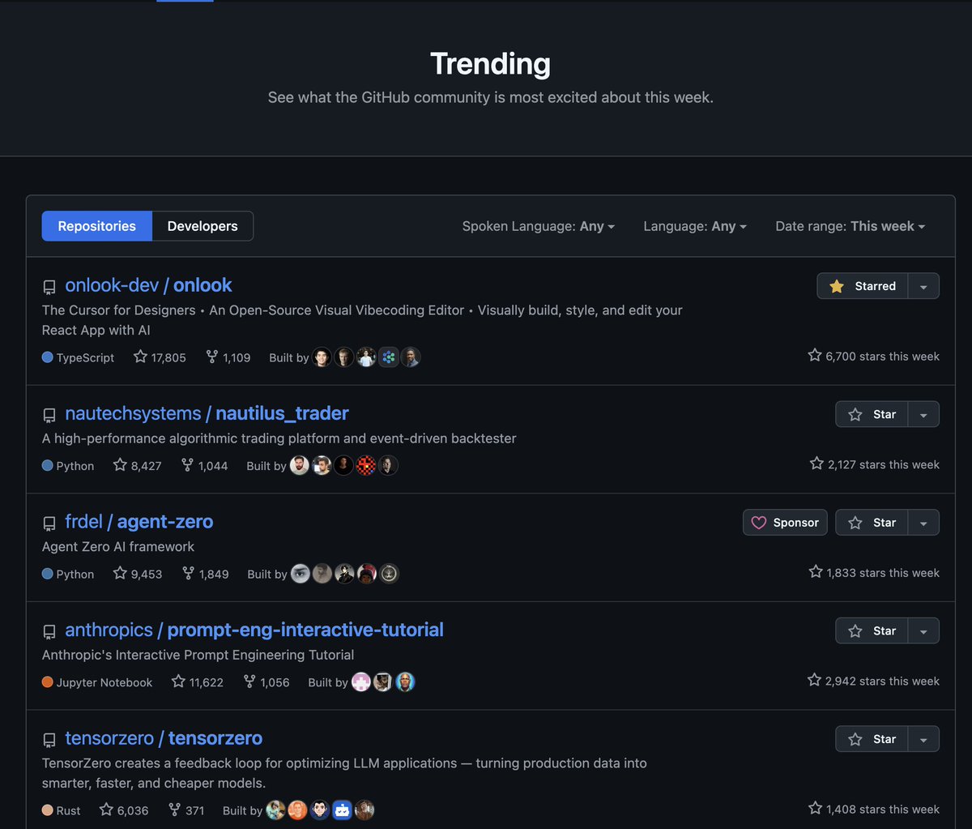Click '2,127 stars this week' text

(875, 464)
